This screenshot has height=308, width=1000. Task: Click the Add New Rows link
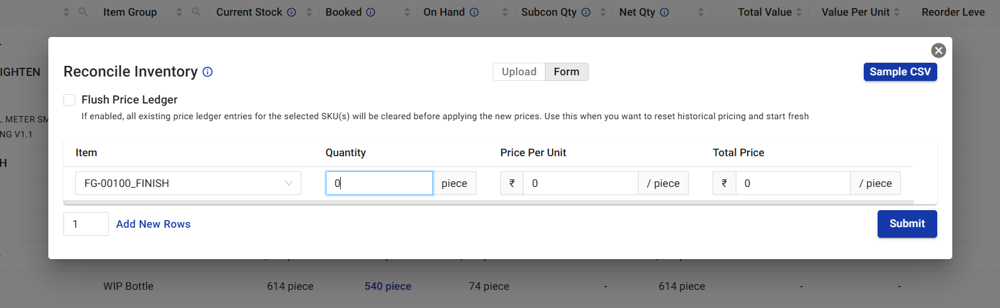(x=153, y=224)
